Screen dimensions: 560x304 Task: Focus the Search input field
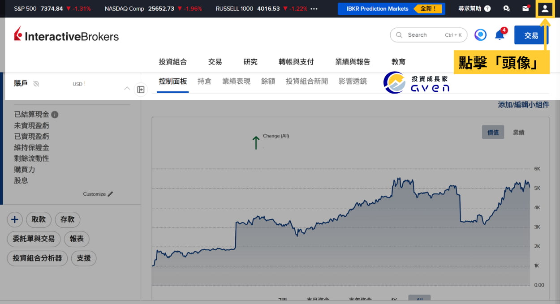click(x=429, y=35)
